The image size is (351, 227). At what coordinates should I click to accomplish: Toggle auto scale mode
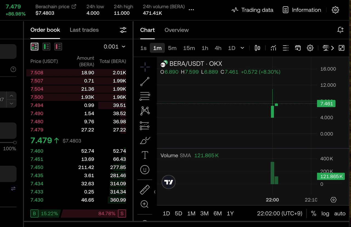click(340, 213)
